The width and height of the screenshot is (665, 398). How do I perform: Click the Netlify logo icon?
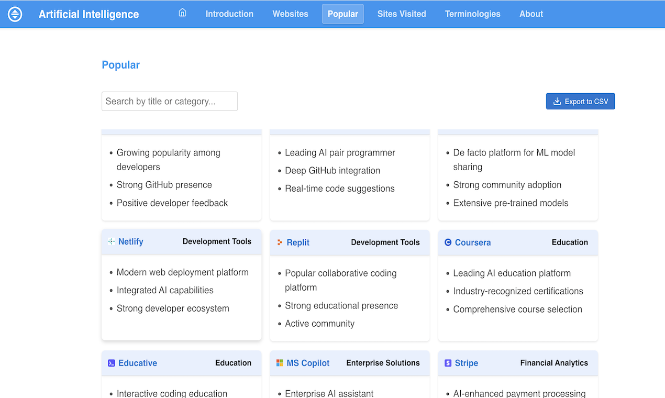[111, 241]
